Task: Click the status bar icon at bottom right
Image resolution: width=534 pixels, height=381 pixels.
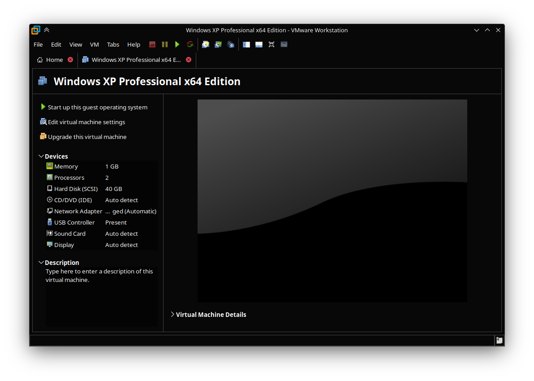Action: click(499, 341)
